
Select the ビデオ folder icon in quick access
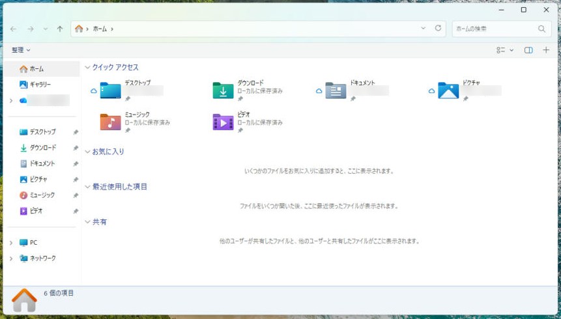click(x=223, y=122)
